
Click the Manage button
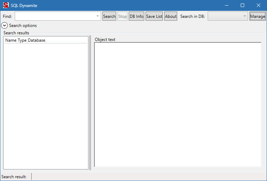pos(258,16)
